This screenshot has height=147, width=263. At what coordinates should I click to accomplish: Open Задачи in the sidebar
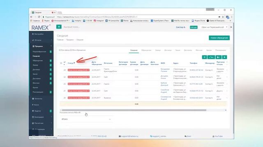pos(37,111)
